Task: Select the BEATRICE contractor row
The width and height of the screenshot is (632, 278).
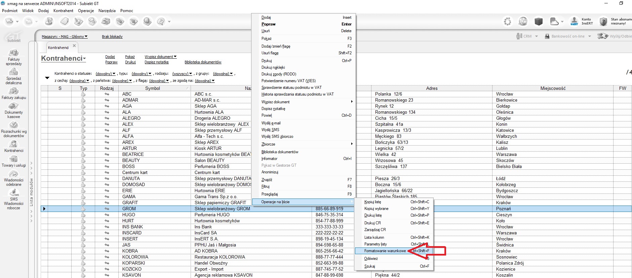Action: tap(336, 154)
